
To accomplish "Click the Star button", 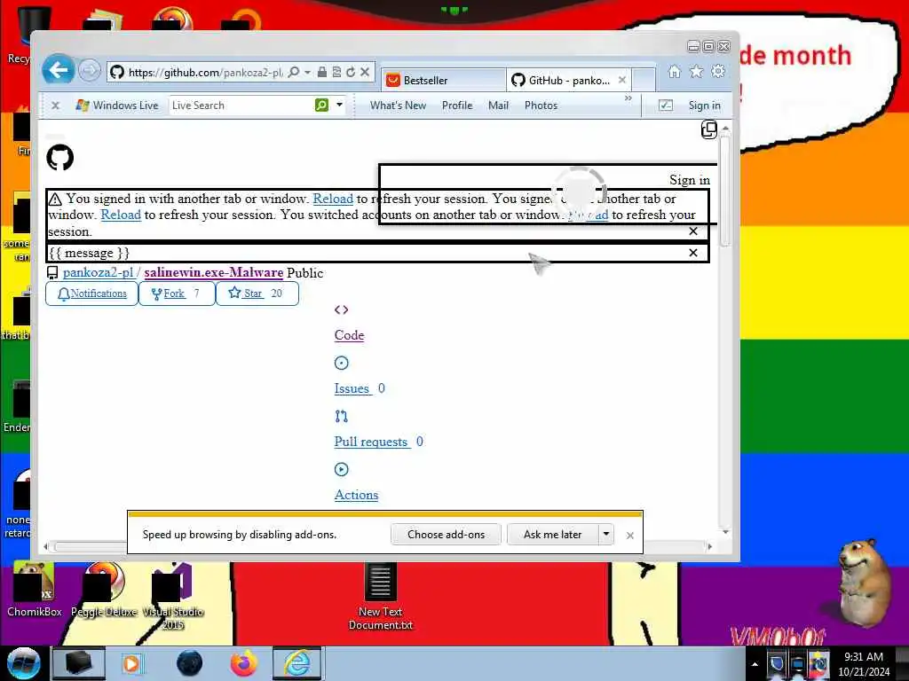I will pyautogui.click(x=257, y=294).
